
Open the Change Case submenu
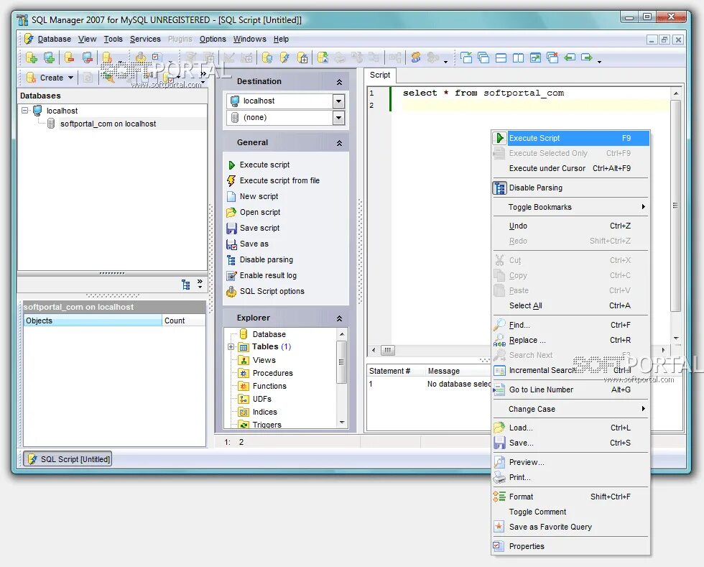tap(570, 409)
